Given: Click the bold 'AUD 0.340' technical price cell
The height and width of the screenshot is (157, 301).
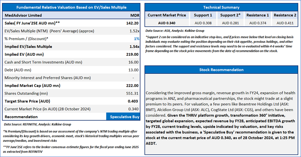Looking at the screenshot, I should (x=167, y=23).
